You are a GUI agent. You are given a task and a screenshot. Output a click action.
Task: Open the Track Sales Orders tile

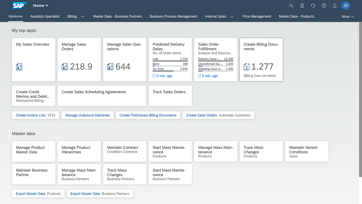pos(170,96)
